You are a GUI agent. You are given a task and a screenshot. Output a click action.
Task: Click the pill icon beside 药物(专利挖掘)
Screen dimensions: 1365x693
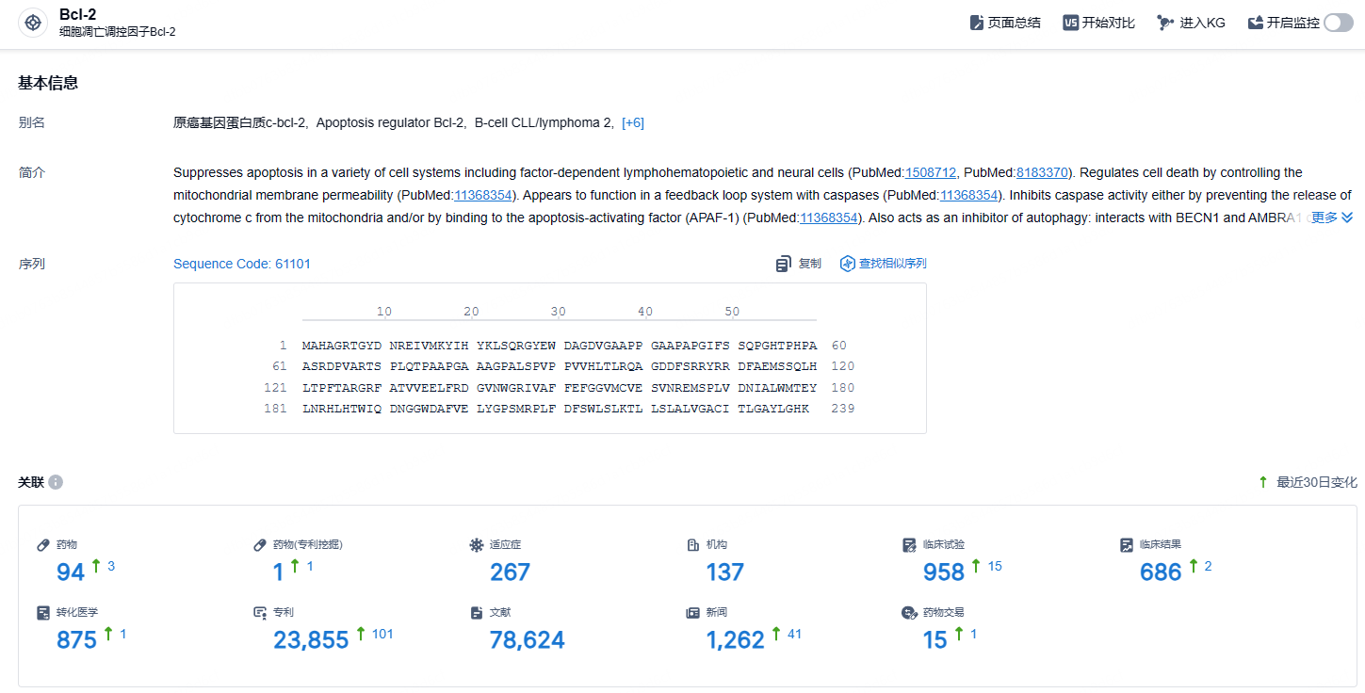click(x=260, y=544)
